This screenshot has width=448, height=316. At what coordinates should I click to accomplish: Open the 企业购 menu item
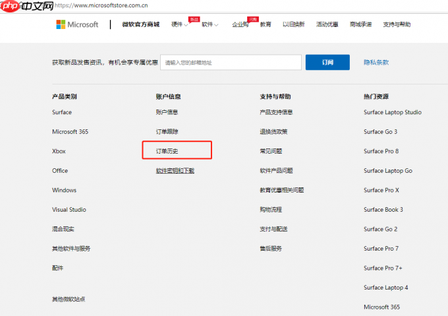click(x=240, y=24)
